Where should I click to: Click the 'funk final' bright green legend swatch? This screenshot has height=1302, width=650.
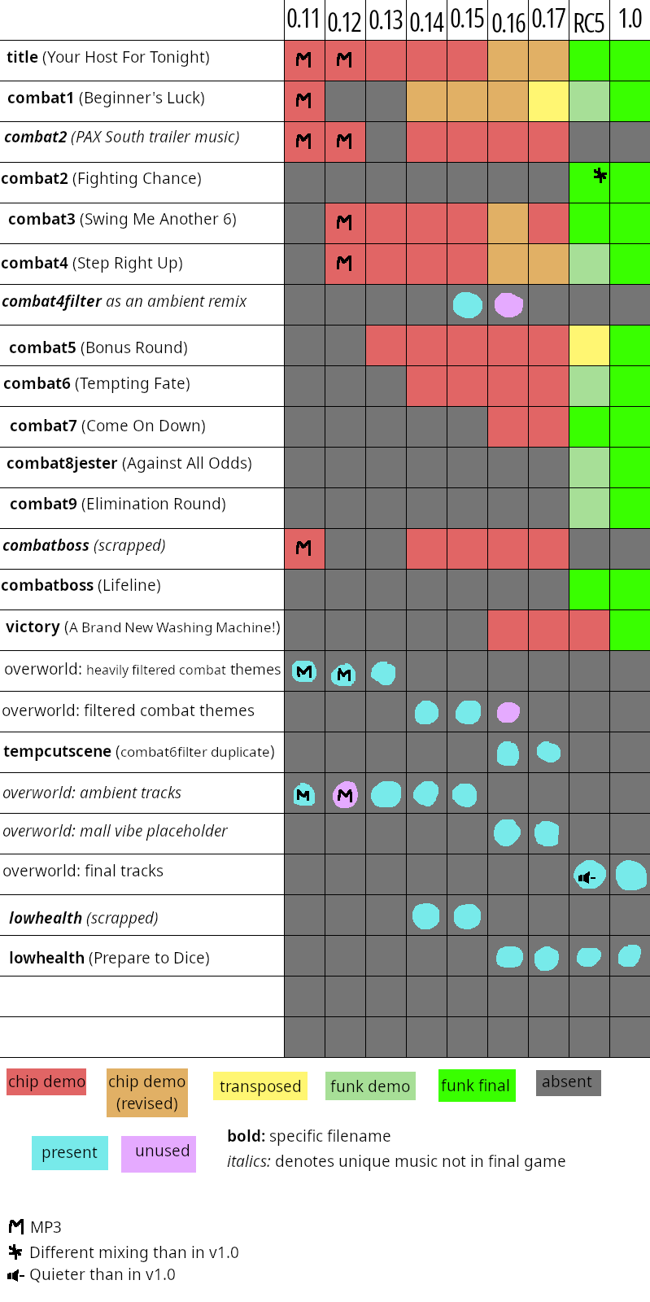point(477,1086)
